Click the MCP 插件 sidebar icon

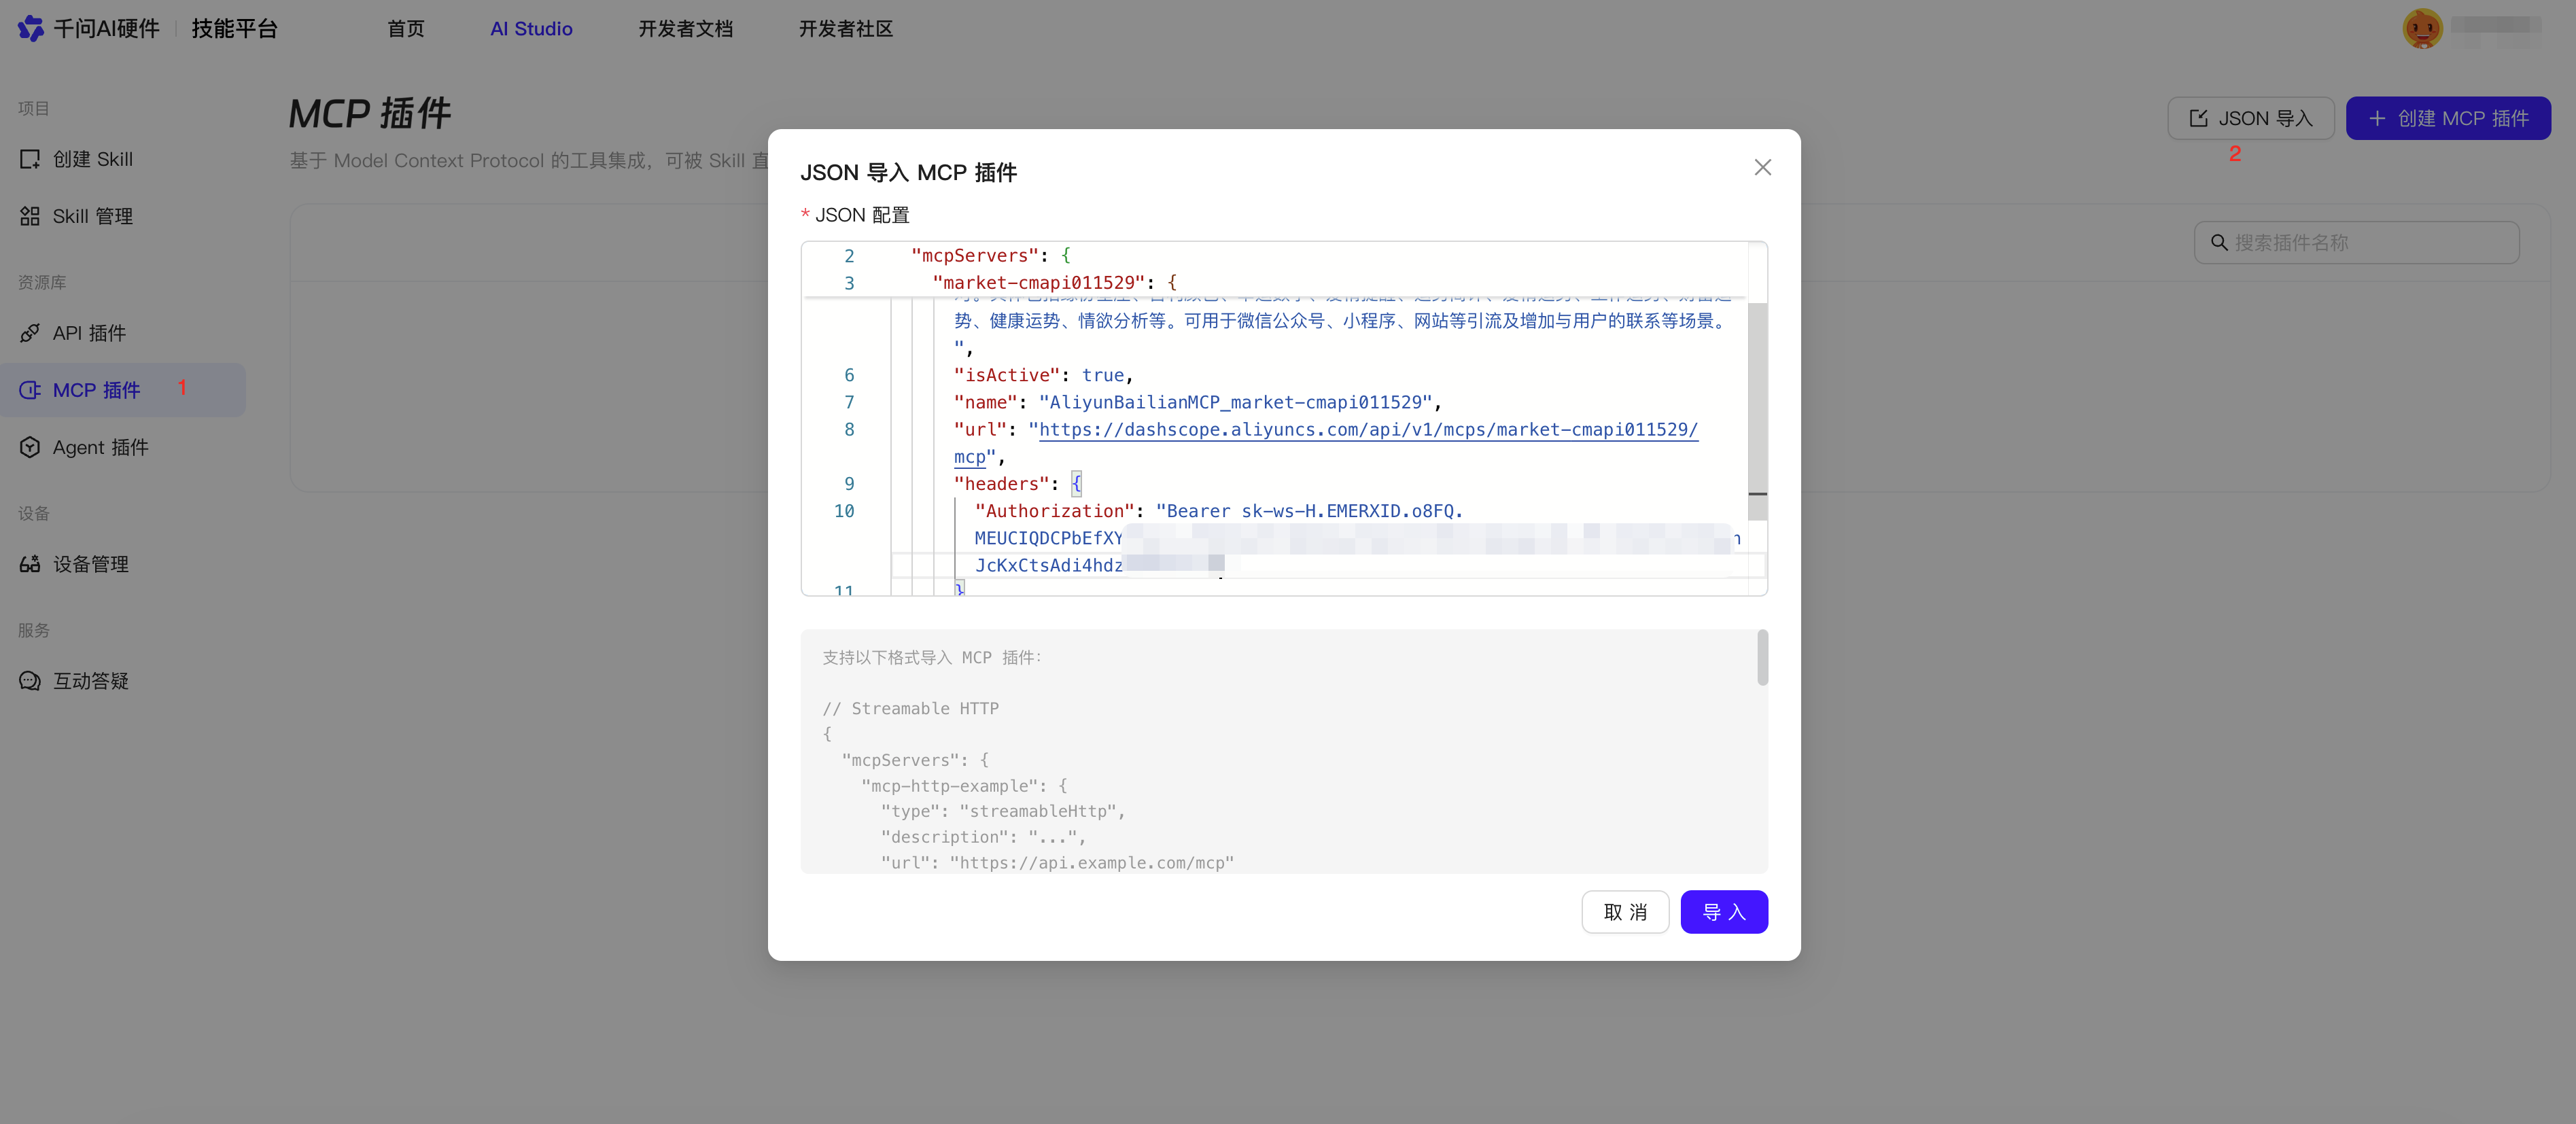pos(30,390)
